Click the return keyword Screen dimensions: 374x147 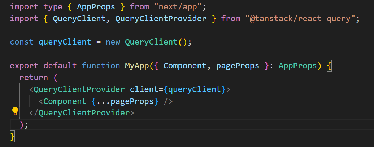point(34,78)
